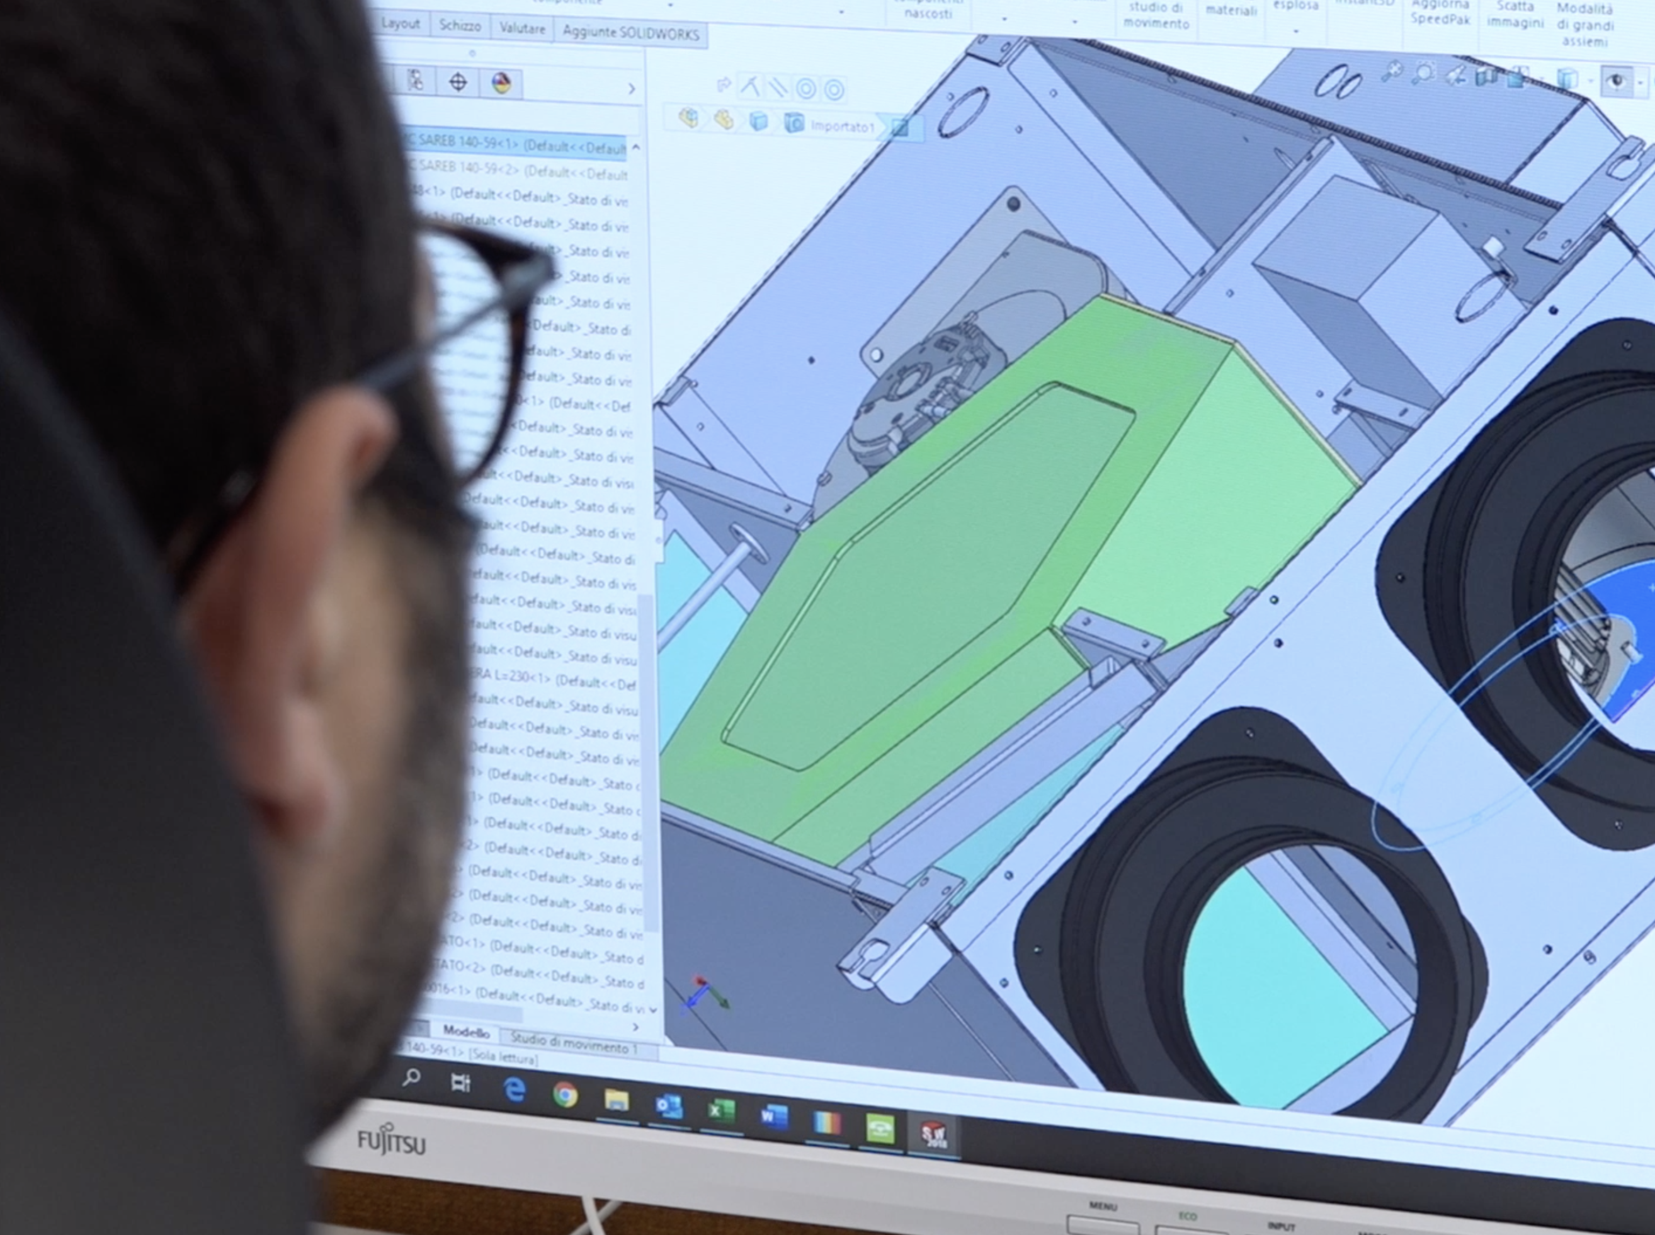
Task: Launch Microsoft Edge from the taskbar
Action: pyautogui.click(x=514, y=1089)
